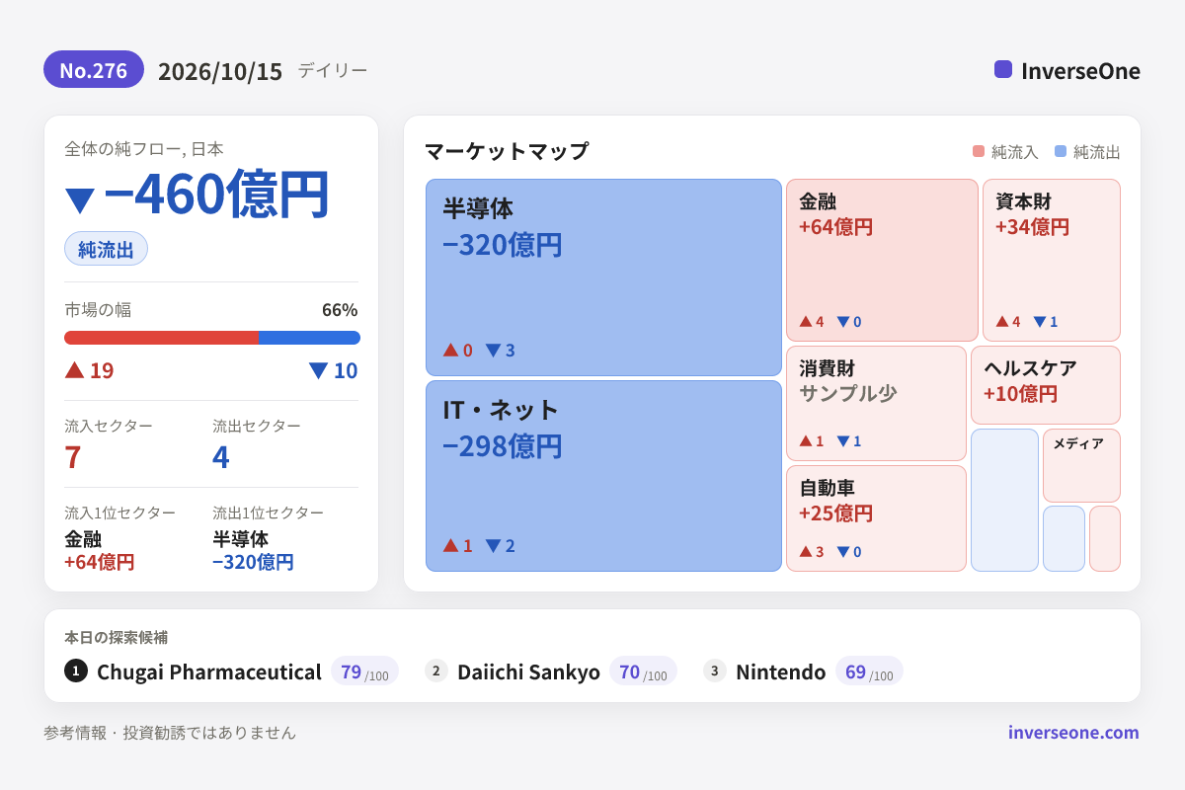1185x790 pixels.
Task: Open the 半導体 tile in the market map
Action: tap(603, 277)
